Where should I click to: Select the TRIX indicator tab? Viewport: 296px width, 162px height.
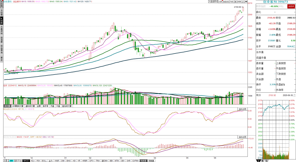pyautogui.click(x=98, y=161)
